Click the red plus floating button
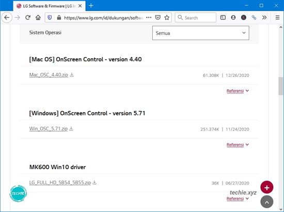The image size is (284, 212). point(267,188)
